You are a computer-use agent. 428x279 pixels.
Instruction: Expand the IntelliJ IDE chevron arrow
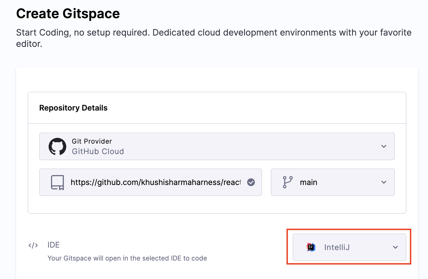tap(395, 247)
